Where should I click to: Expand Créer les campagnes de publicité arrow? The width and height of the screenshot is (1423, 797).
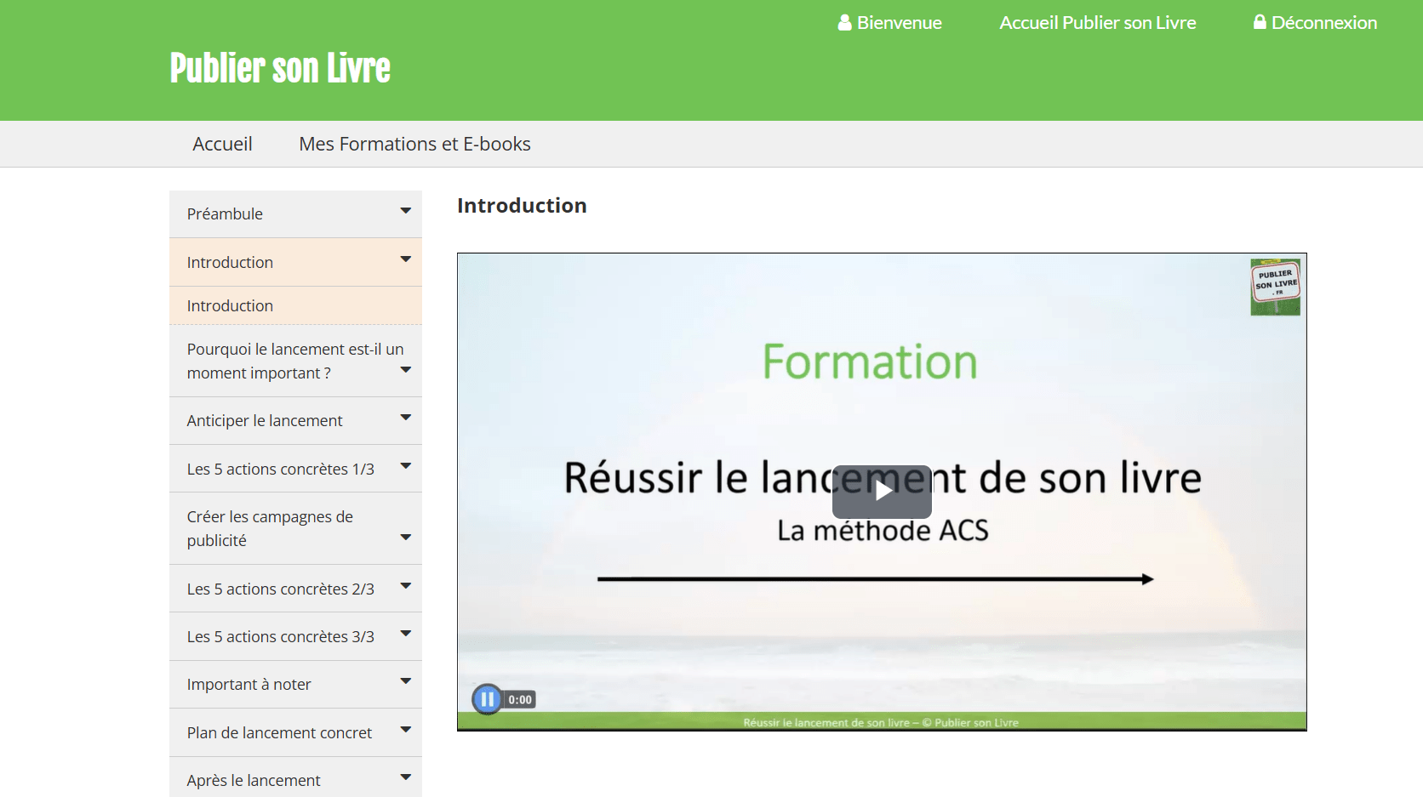click(x=406, y=538)
